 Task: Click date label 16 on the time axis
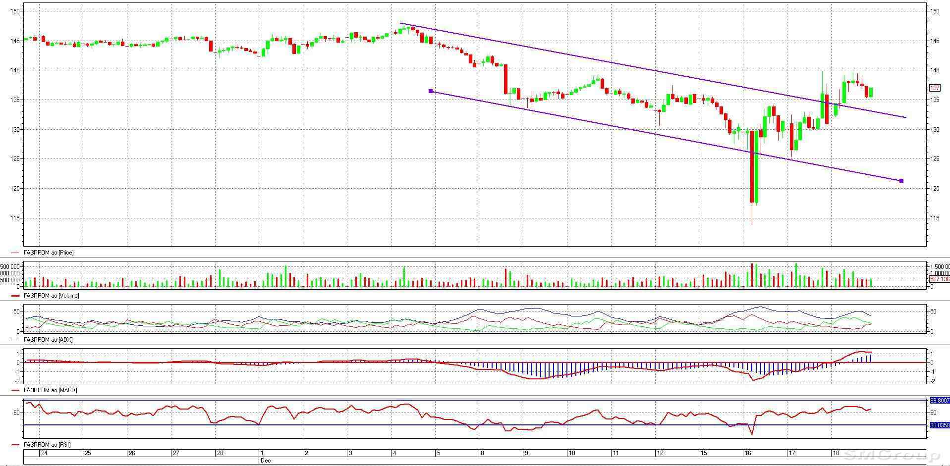[748, 453]
